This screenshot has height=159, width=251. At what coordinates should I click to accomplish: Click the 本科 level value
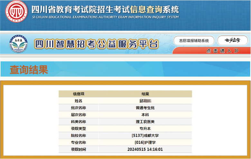tap(145, 115)
